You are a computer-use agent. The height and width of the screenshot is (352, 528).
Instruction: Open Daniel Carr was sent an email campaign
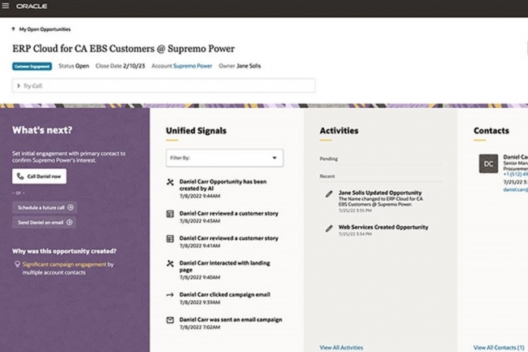[231, 319]
